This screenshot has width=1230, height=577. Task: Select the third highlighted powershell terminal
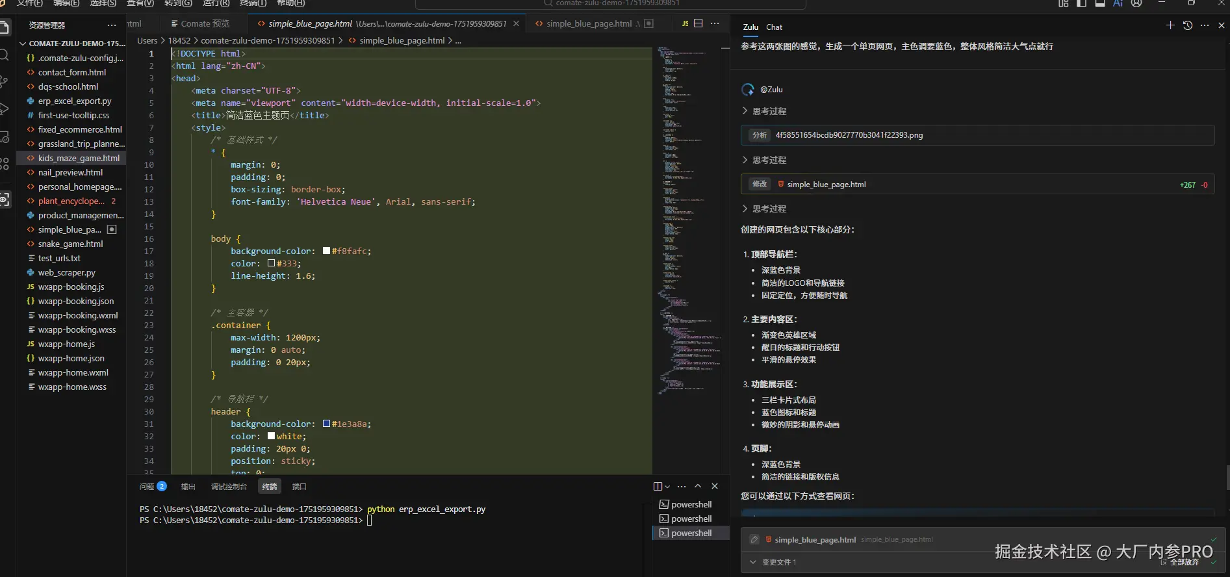click(691, 533)
